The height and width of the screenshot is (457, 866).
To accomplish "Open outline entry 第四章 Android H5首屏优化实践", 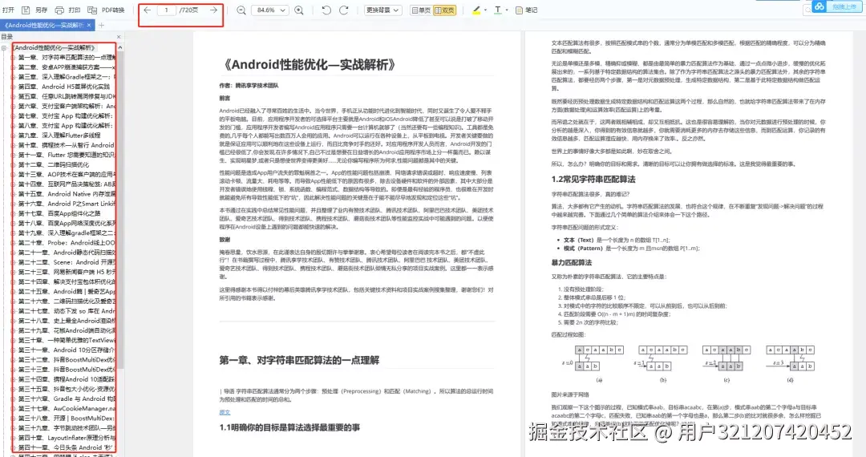I will tap(64, 87).
